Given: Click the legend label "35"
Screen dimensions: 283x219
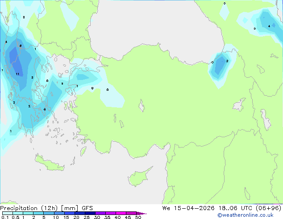Looking at the screenshot, I should point(107,217).
